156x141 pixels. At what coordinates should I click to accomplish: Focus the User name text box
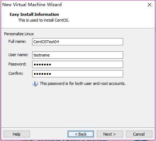pos(78,55)
